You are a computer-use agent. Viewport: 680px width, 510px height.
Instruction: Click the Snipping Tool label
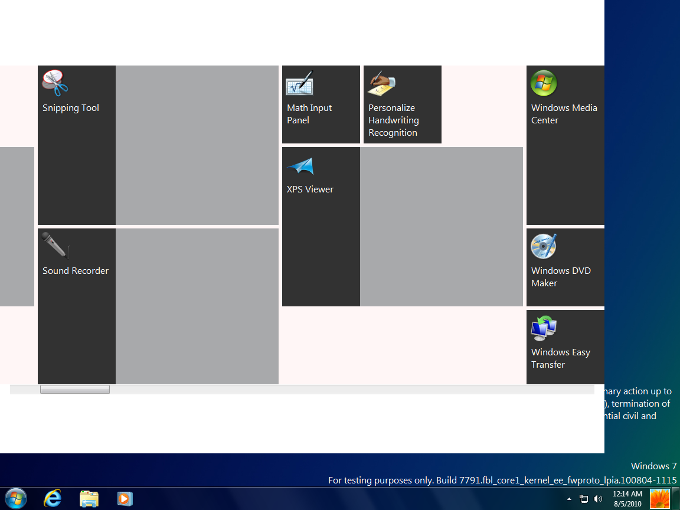71,108
